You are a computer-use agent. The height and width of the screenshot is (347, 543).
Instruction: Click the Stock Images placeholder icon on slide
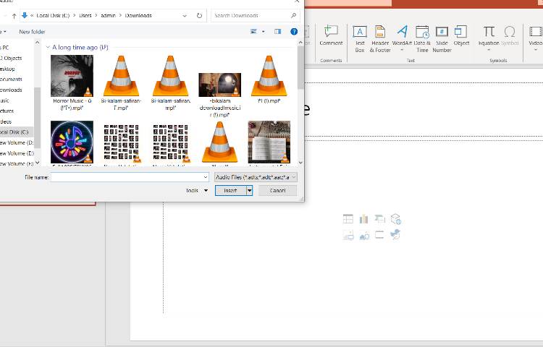click(x=364, y=236)
